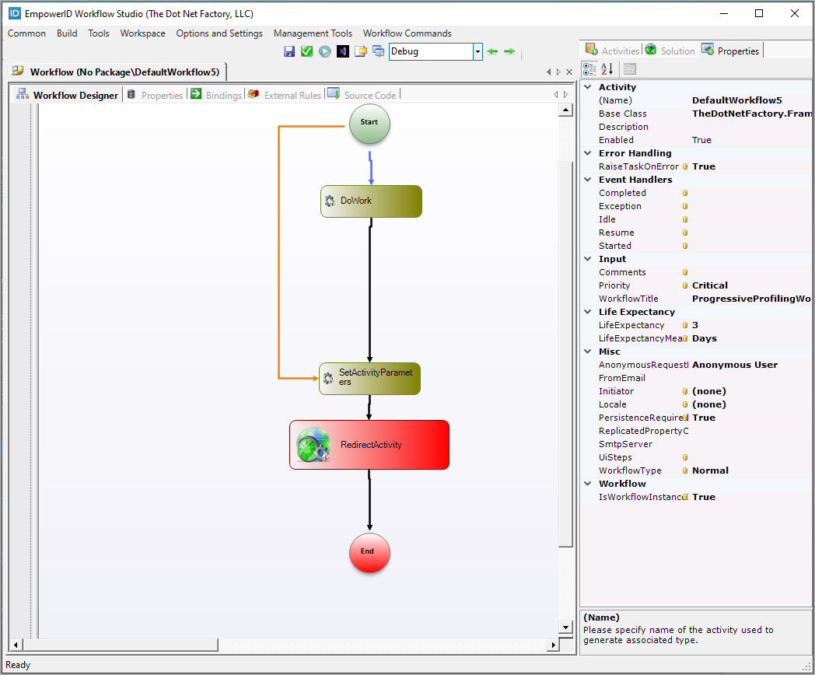The width and height of the screenshot is (815, 675).
Task: Navigate back with the green left arrow
Action: [493, 51]
